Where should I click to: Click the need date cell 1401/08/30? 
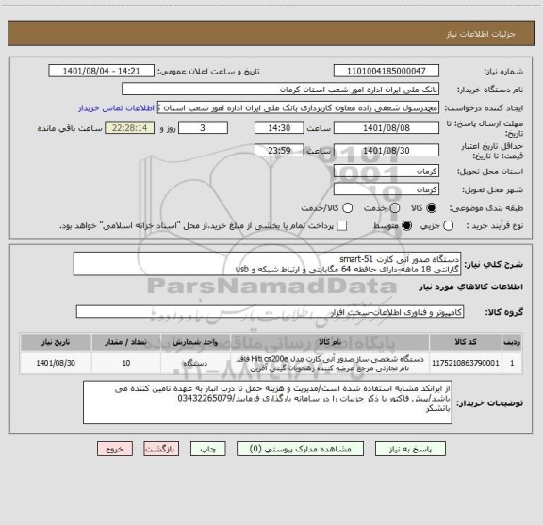[56, 363]
